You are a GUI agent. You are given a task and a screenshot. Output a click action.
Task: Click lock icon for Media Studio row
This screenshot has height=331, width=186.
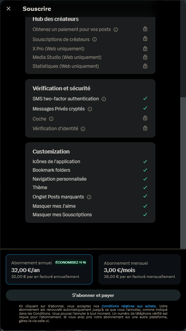(x=145, y=57)
